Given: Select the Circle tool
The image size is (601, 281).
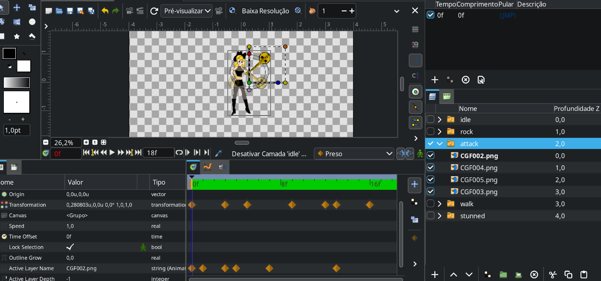Looking at the screenshot, I should [x=32, y=22].
